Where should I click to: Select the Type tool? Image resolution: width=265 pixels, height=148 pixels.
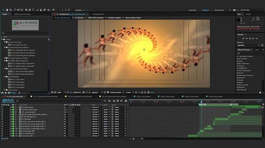33,10
